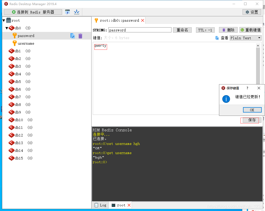
Task: Open database db10
Action: coord(19,120)
